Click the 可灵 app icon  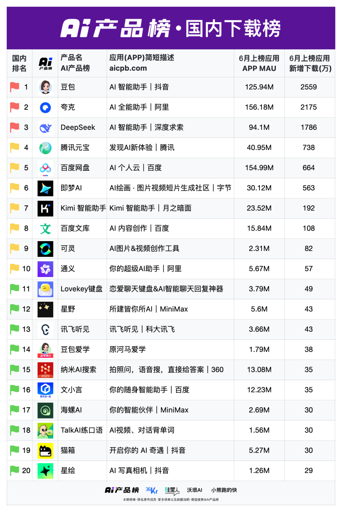coord(45,249)
